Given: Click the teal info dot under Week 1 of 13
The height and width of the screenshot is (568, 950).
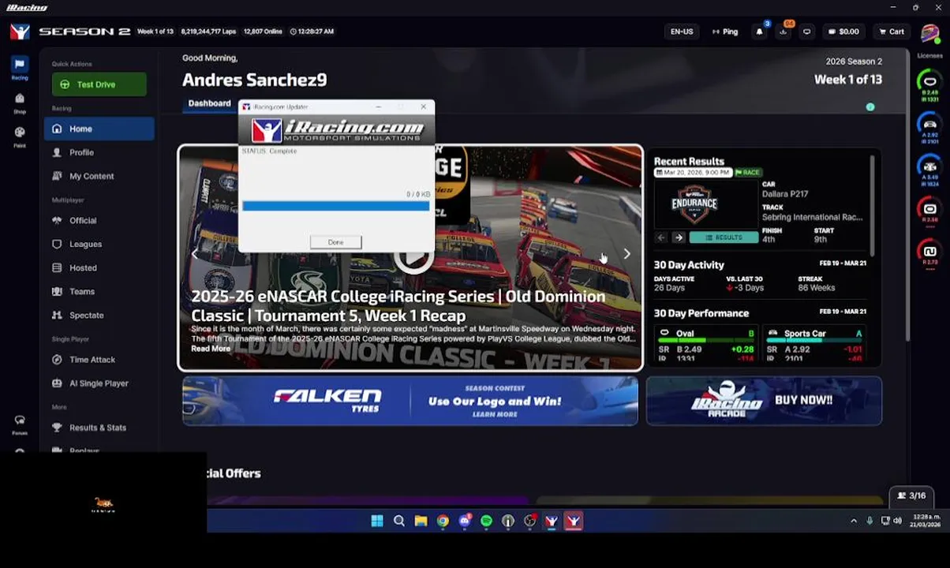Looking at the screenshot, I should (870, 106).
